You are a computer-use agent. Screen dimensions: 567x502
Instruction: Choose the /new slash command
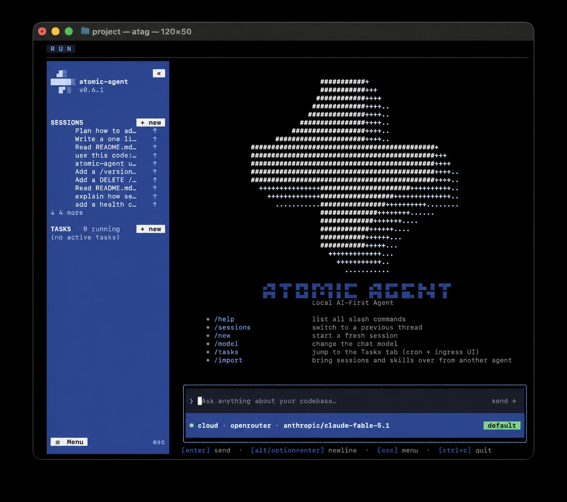click(x=222, y=336)
